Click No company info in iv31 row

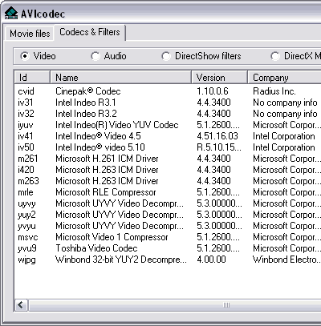pos(285,103)
